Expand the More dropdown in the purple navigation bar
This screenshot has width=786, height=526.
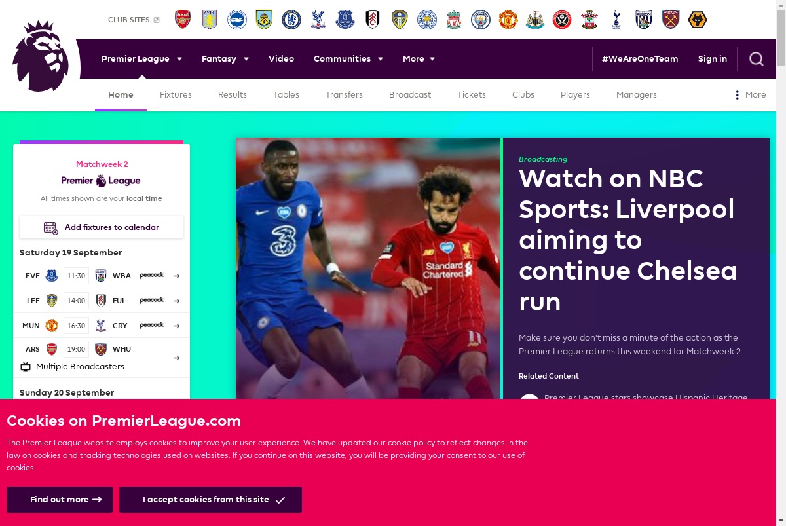pyautogui.click(x=419, y=59)
